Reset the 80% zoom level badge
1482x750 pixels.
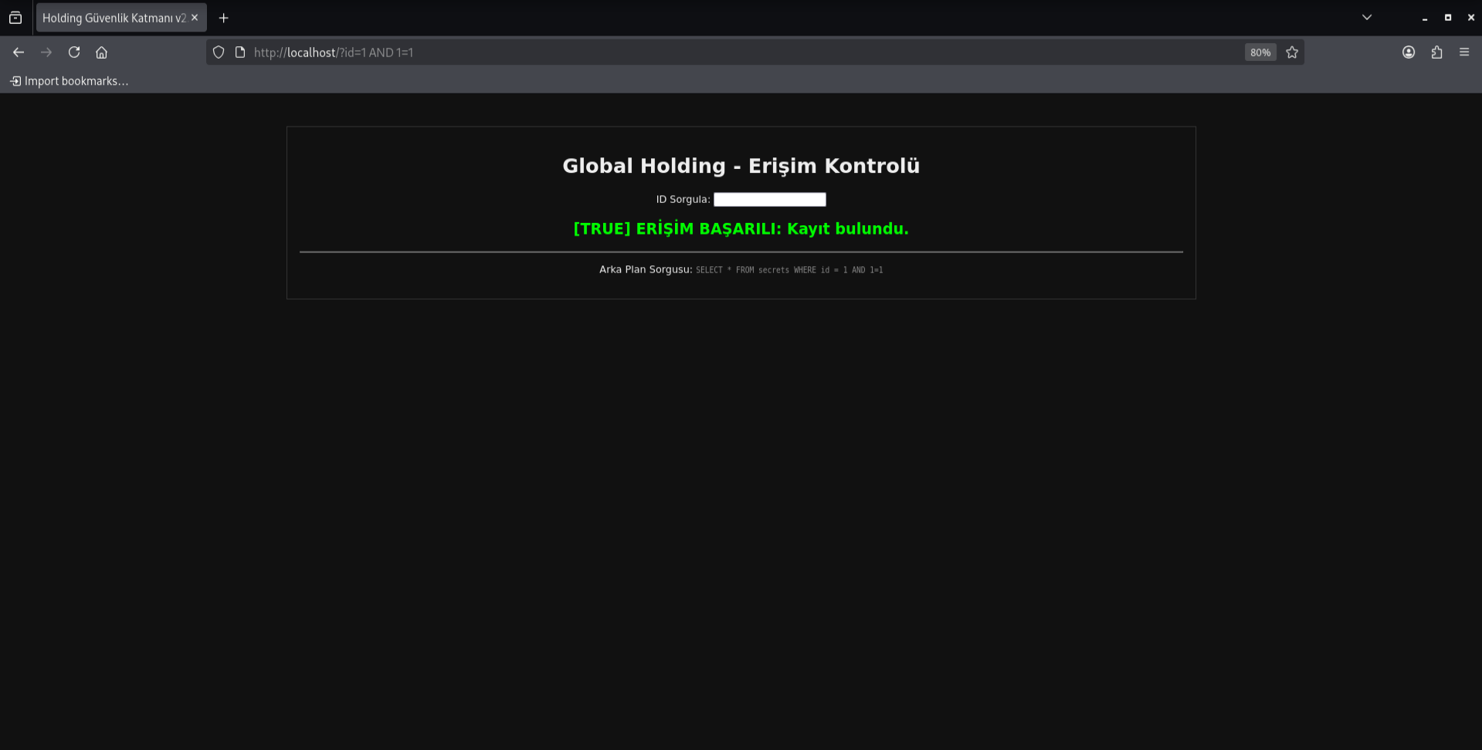click(1260, 52)
